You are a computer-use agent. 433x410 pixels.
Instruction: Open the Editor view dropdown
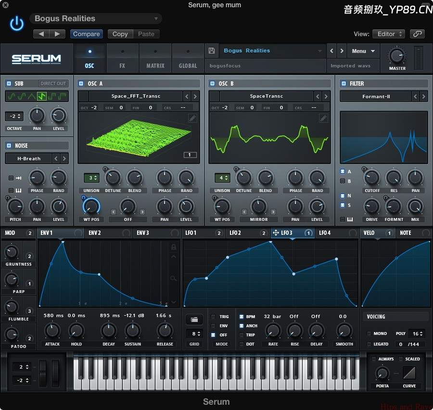click(388, 34)
